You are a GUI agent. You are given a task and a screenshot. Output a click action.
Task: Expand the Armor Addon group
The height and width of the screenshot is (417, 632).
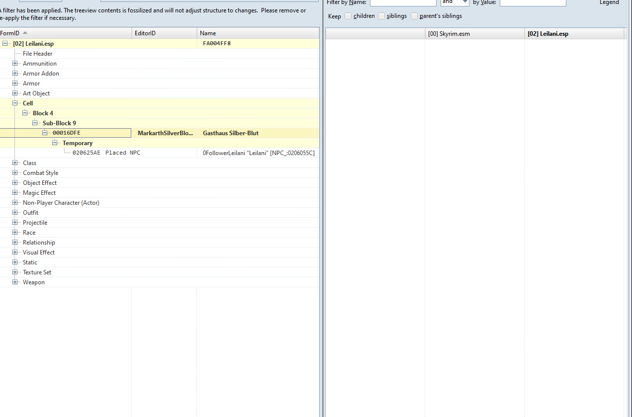click(15, 74)
